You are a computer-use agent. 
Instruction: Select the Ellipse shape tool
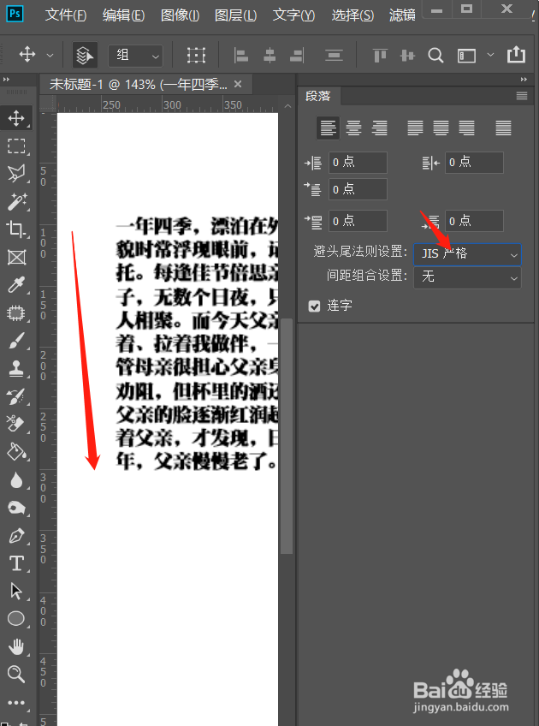pos(16,619)
